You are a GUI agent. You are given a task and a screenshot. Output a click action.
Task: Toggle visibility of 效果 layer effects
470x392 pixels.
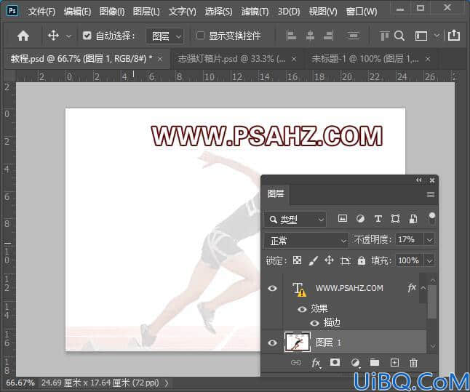(302, 309)
